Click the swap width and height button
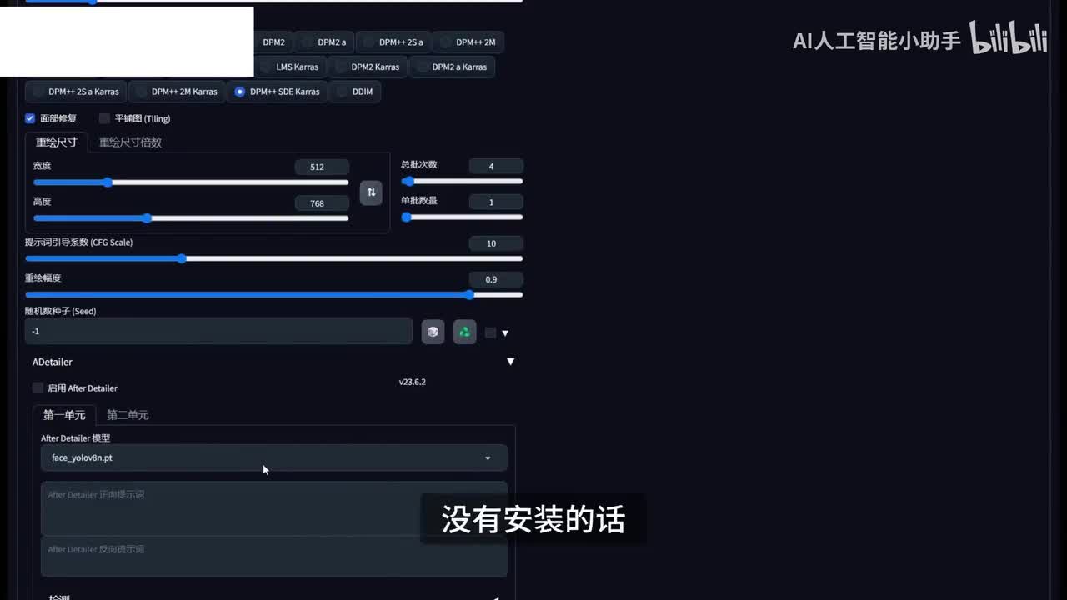The image size is (1067, 600). pyautogui.click(x=371, y=192)
